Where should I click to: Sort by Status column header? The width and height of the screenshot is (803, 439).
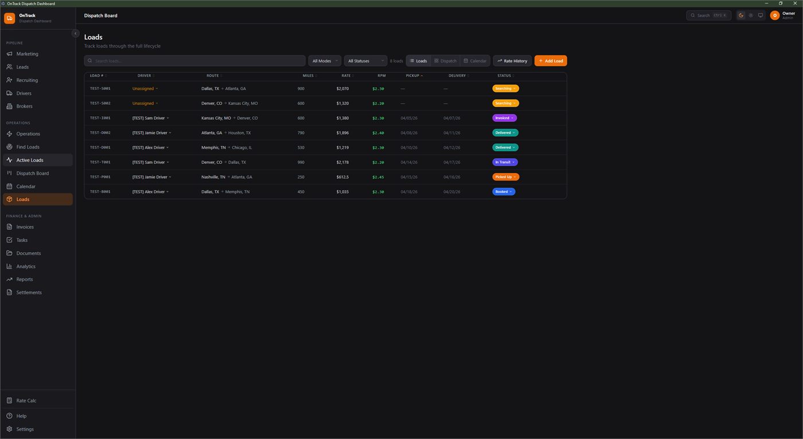coord(505,76)
